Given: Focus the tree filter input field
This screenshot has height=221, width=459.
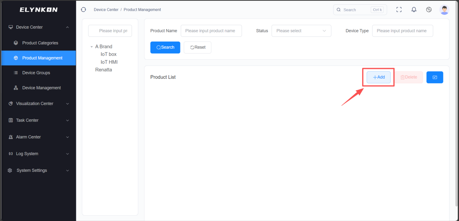Looking at the screenshot, I should (110, 31).
